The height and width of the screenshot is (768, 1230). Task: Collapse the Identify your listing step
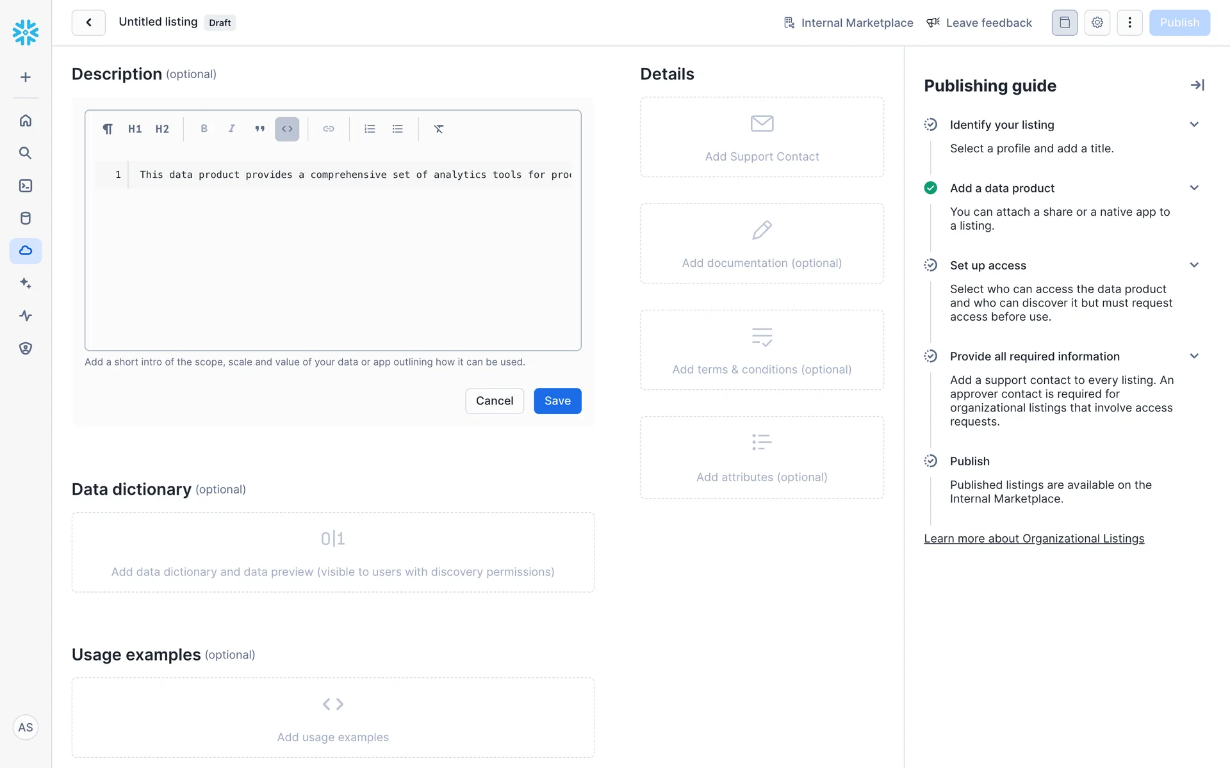tap(1194, 124)
